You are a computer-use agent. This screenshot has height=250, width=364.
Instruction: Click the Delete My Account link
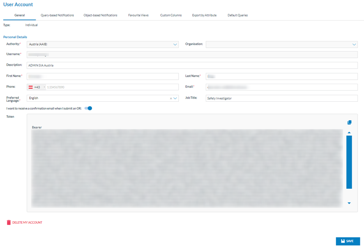[x=27, y=222]
